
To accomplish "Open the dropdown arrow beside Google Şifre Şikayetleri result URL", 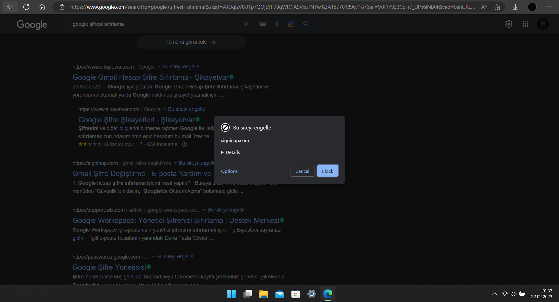I will [x=165, y=109].
